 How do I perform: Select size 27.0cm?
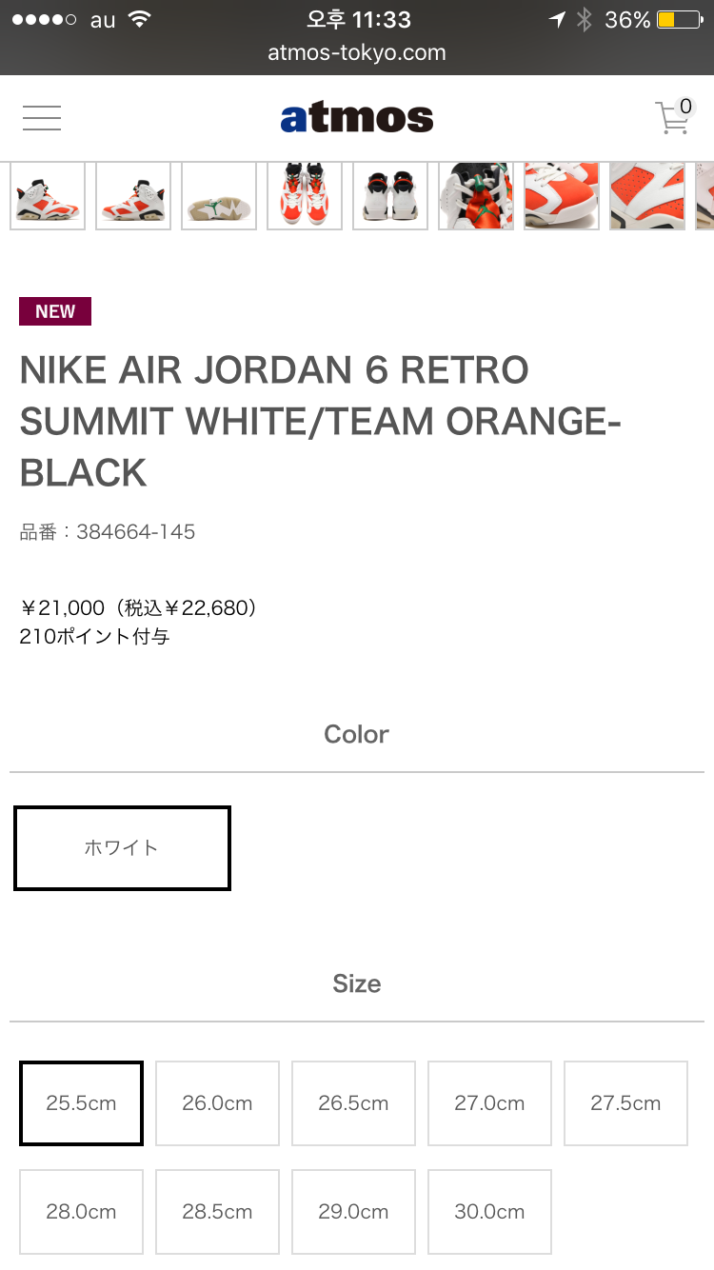[489, 1103]
